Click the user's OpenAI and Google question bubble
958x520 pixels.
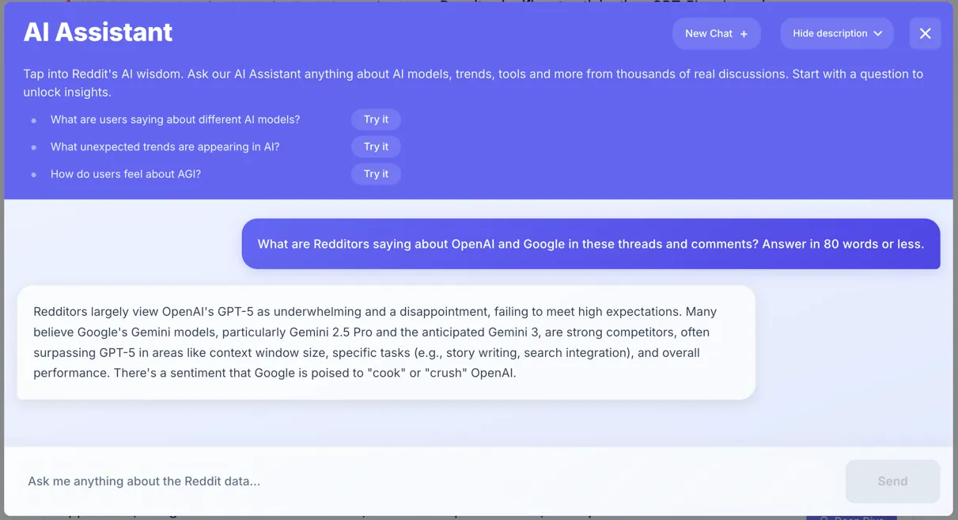591,244
